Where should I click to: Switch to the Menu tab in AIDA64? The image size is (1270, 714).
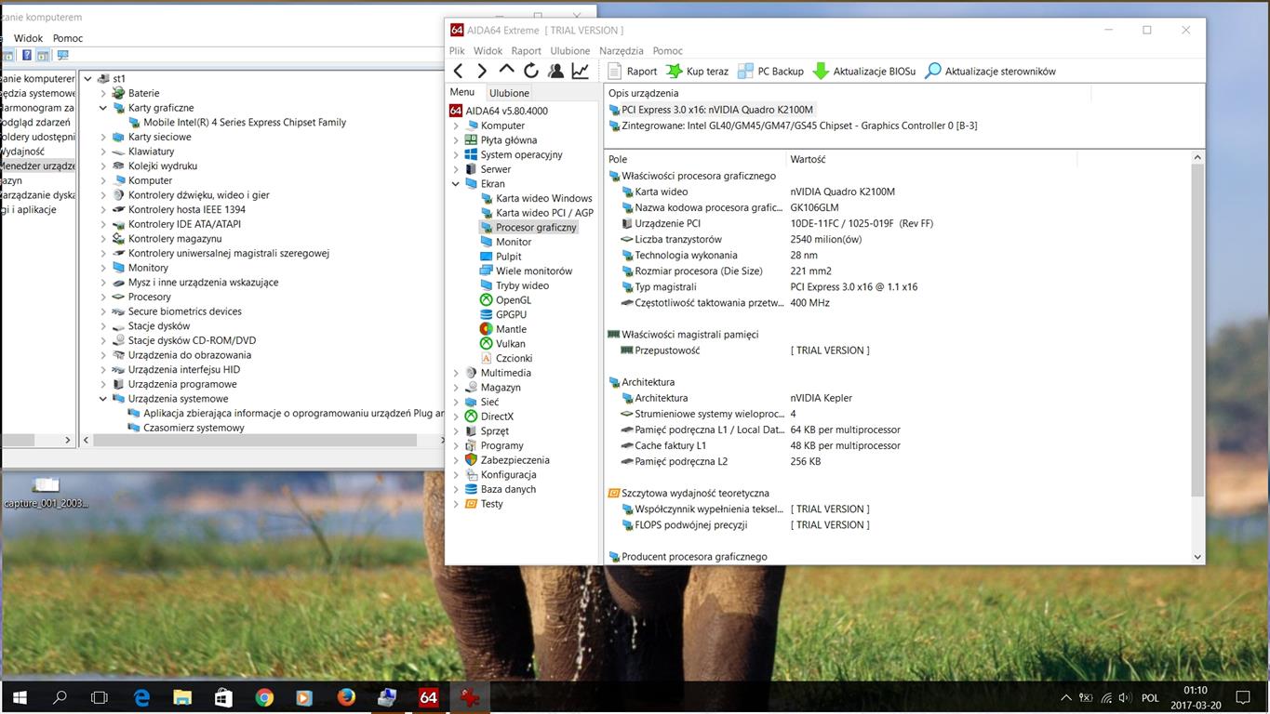click(461, 92)
